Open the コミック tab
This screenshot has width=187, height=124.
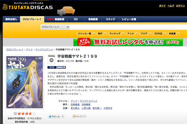point(110,19)
